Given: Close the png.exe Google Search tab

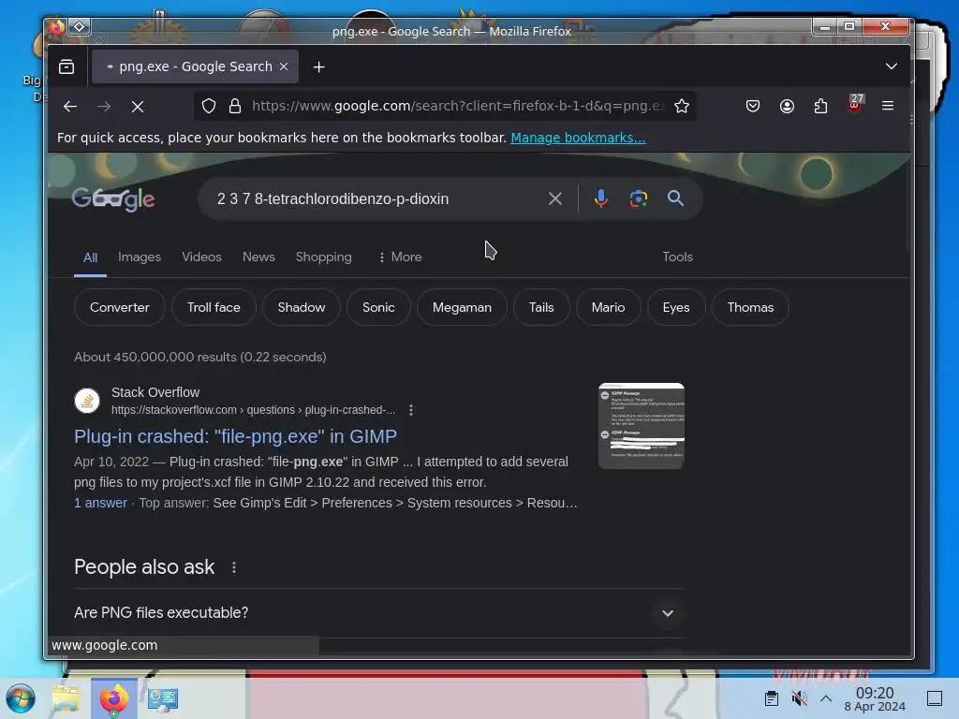Looking at the screenshot, I should pos(284,66).
